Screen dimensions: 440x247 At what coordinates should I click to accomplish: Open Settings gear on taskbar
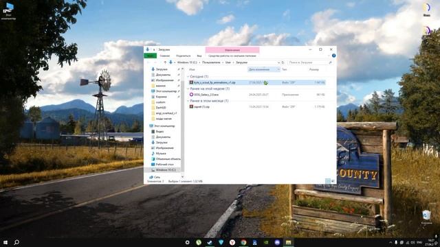coord(187,242)
